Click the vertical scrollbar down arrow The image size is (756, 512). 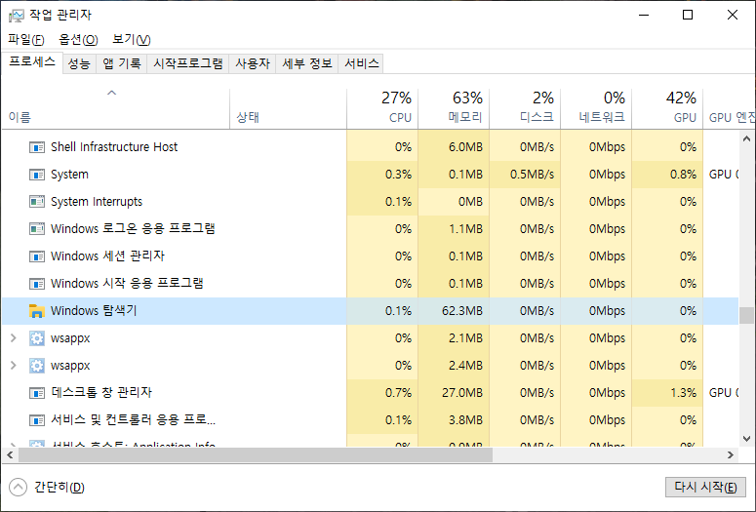(747, 438)
